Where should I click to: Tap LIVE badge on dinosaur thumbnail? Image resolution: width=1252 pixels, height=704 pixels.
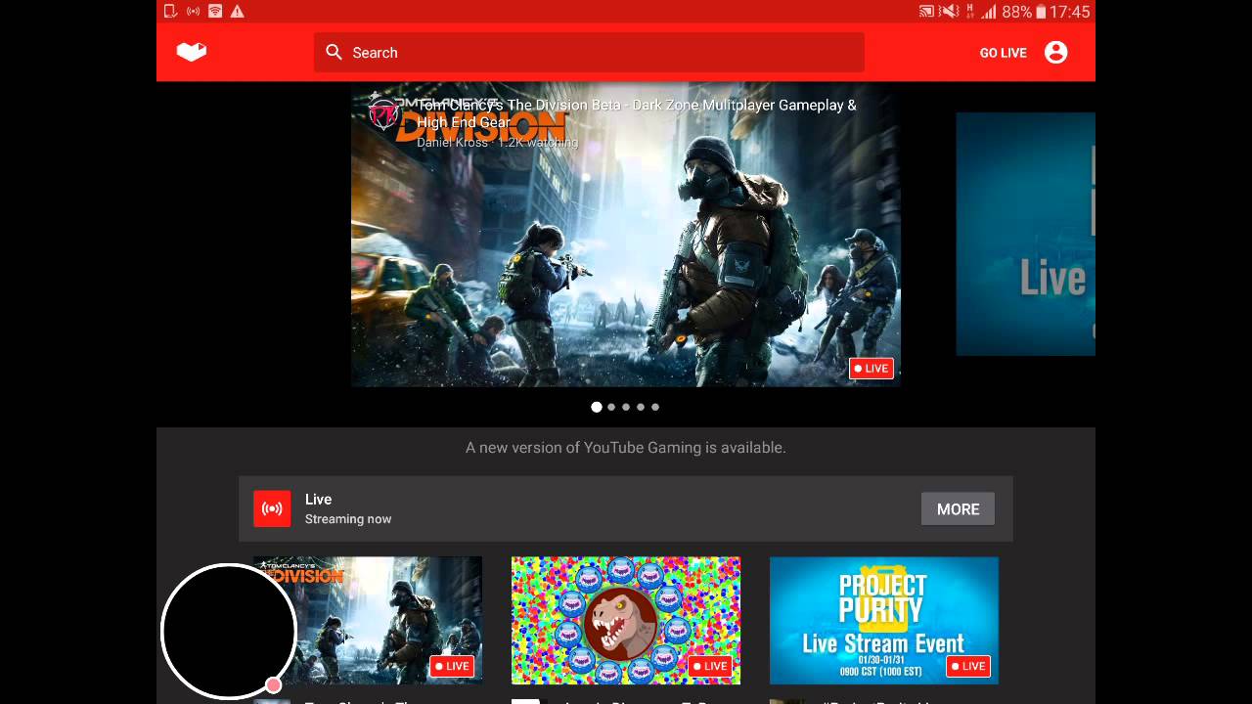click(710, 666)
